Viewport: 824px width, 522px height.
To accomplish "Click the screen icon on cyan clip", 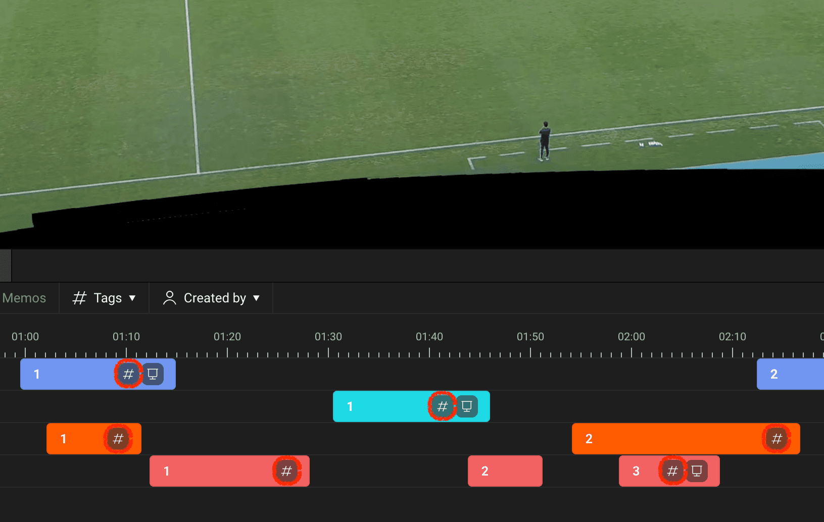I will (x=467, y=406).
